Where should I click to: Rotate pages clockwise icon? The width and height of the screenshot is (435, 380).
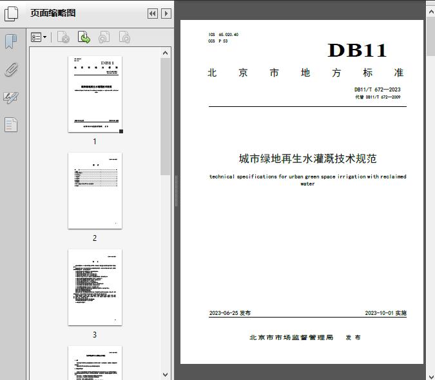click(x=124, y=37)
